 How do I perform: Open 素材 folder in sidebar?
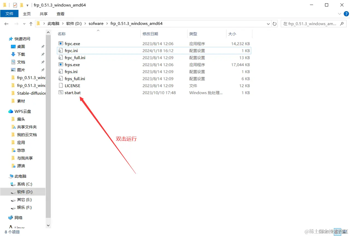pos(18,101)
